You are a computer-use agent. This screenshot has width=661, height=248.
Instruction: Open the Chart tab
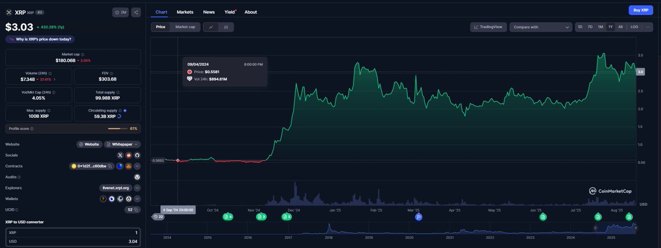click(161, 12)
